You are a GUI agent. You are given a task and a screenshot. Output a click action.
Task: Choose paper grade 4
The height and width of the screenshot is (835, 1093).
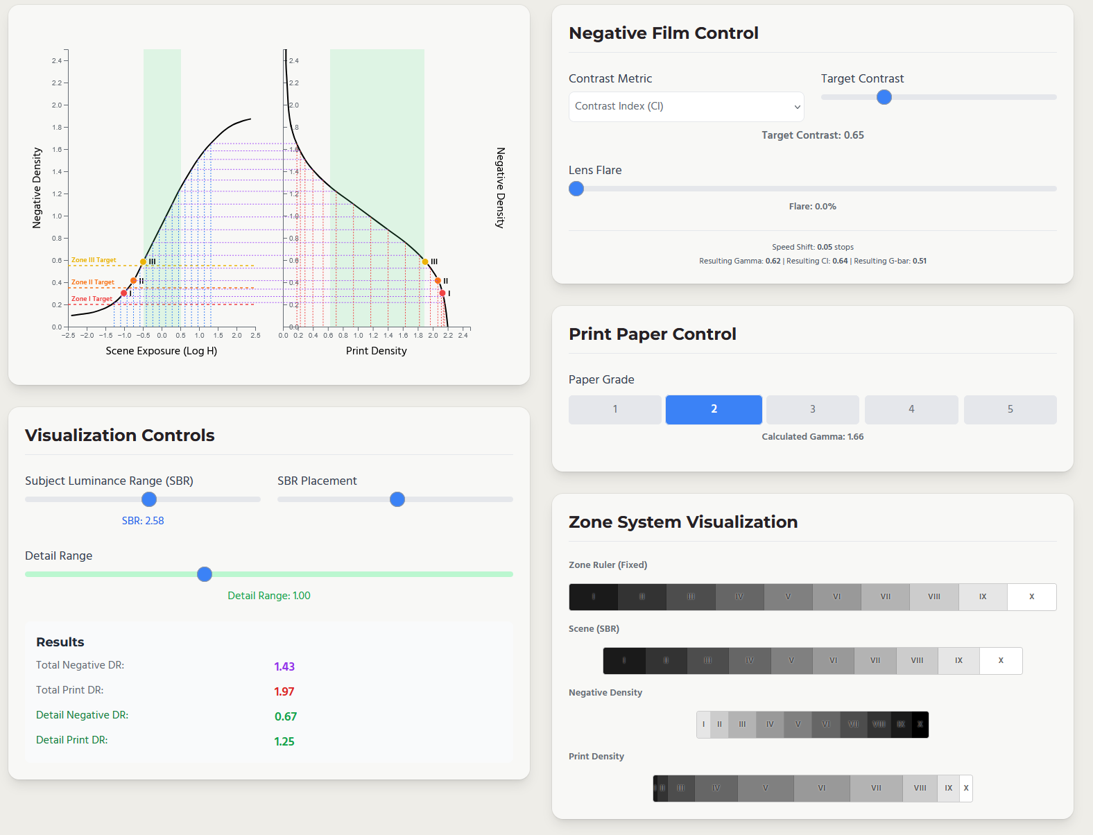pos(911,409)
